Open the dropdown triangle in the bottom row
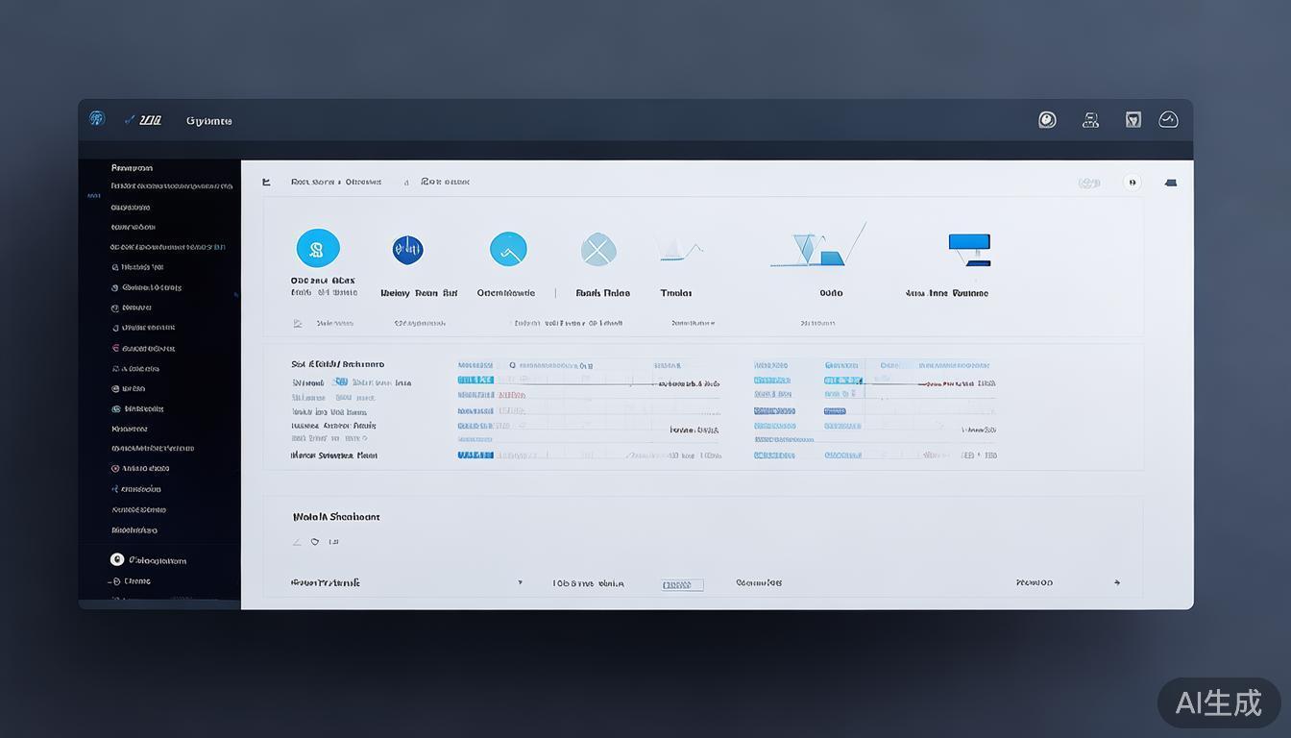The image size is (1291, 738). pyautogui.click(x=521, y=582)
